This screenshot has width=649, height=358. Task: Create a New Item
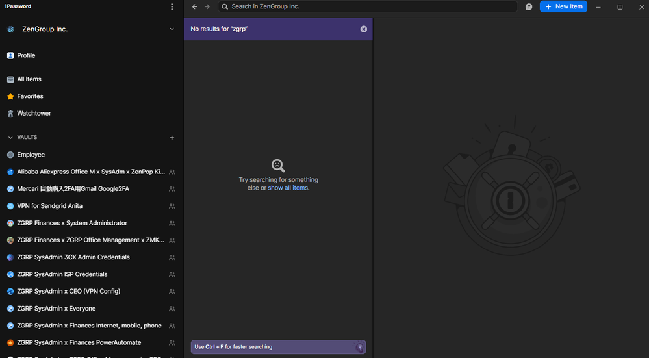click(563, 6)
